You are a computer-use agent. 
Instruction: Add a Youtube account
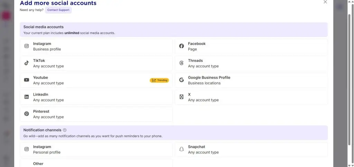pos(96,80)
